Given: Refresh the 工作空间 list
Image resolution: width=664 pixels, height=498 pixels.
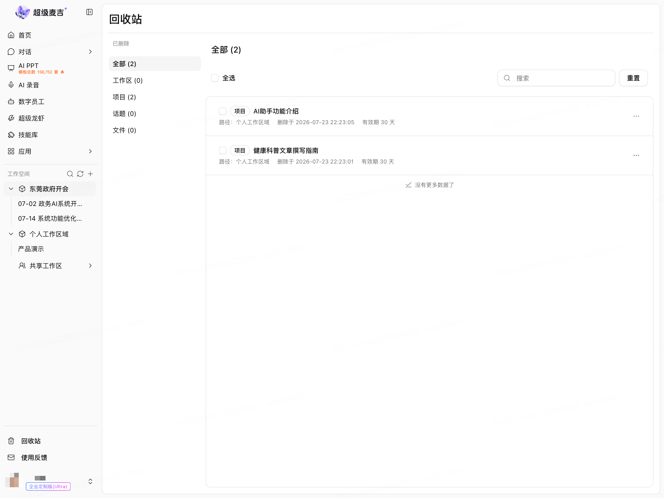Looking at the screenshot, I should click(x=80, y=174).
